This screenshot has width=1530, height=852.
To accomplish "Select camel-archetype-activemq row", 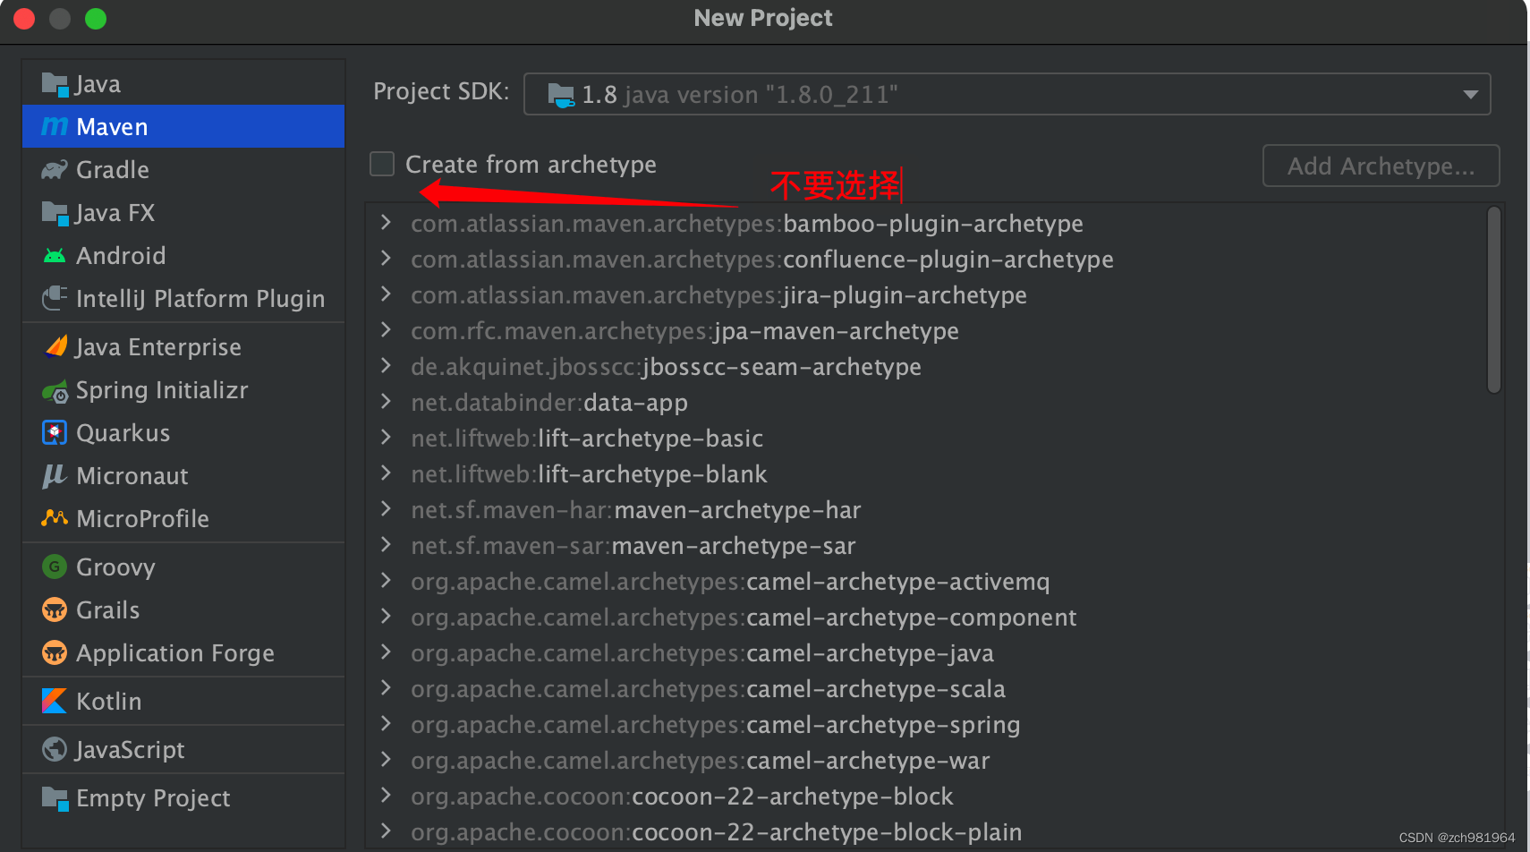I will point(926,582).
